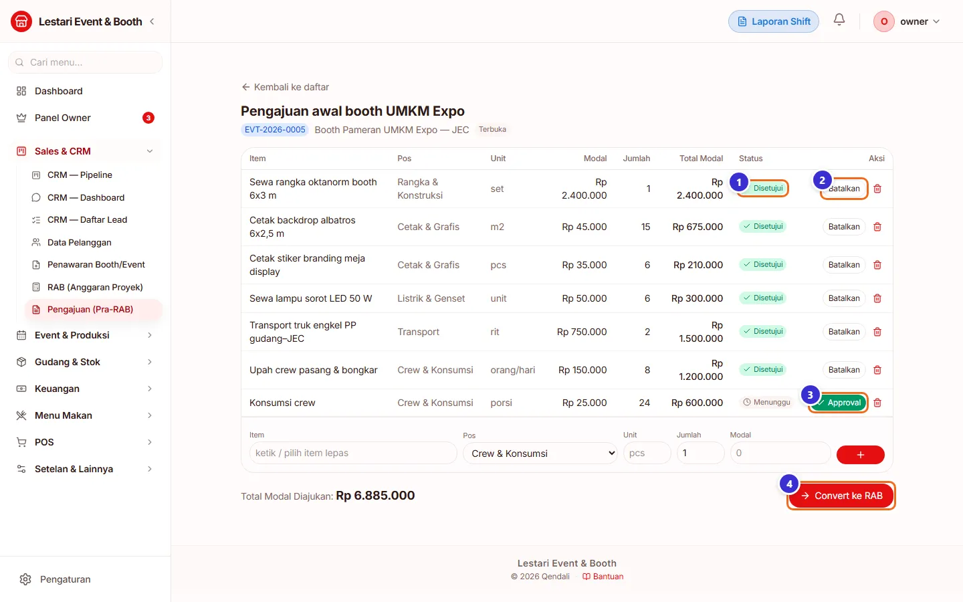Click the red plus add-item button
This screenshot has width=963, height=602.
[861, 455]
